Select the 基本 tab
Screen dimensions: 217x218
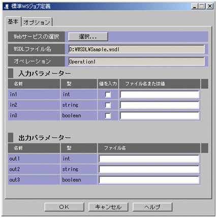click(13, 21)
